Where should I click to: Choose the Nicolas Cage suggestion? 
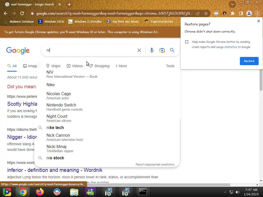click(107, 96)
